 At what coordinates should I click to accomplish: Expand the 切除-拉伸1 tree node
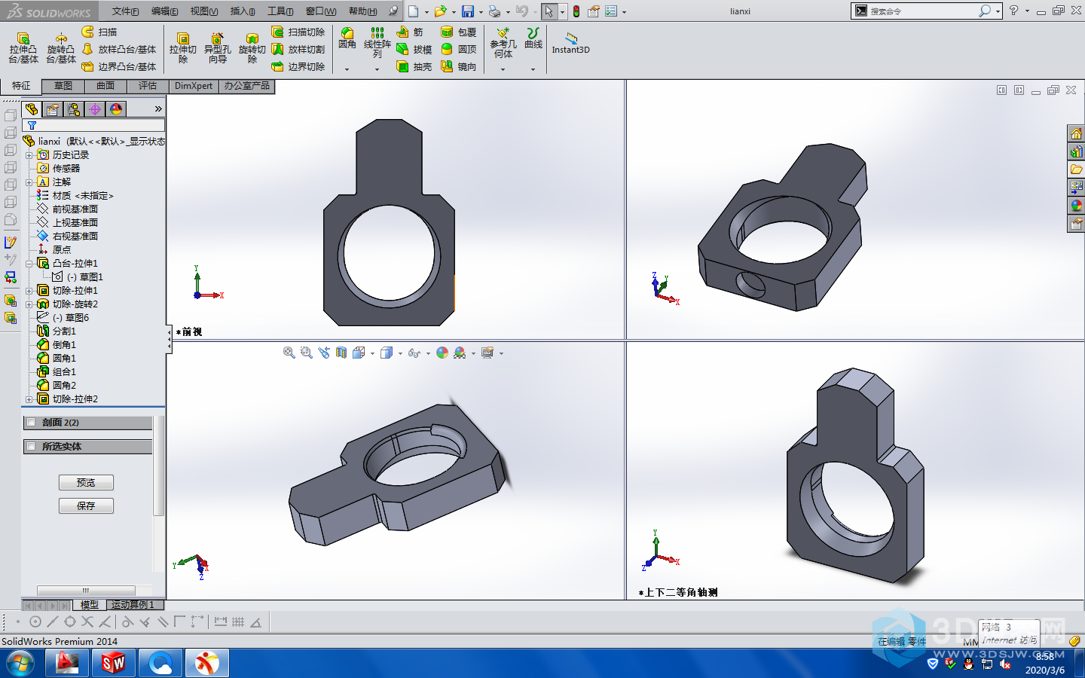29,291
